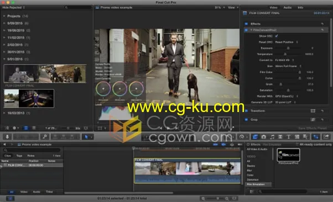The image size is (333, 202).
Task: Expand the 11/02/2015 event group
Action: (4, 38)
